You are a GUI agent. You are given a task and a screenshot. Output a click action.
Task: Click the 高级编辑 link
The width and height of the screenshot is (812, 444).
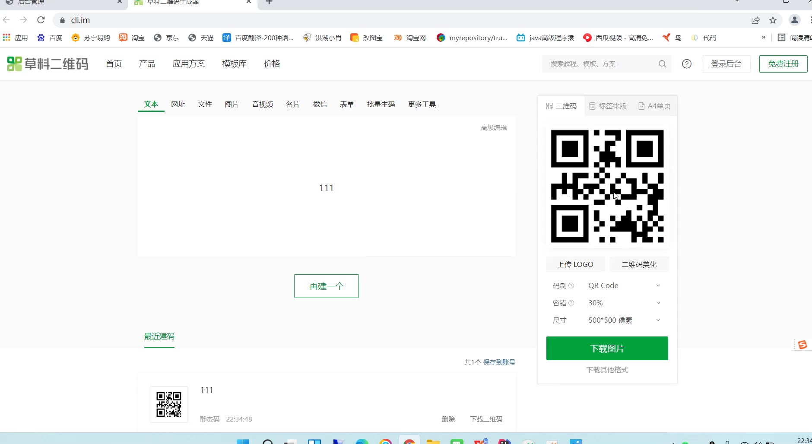494,127
